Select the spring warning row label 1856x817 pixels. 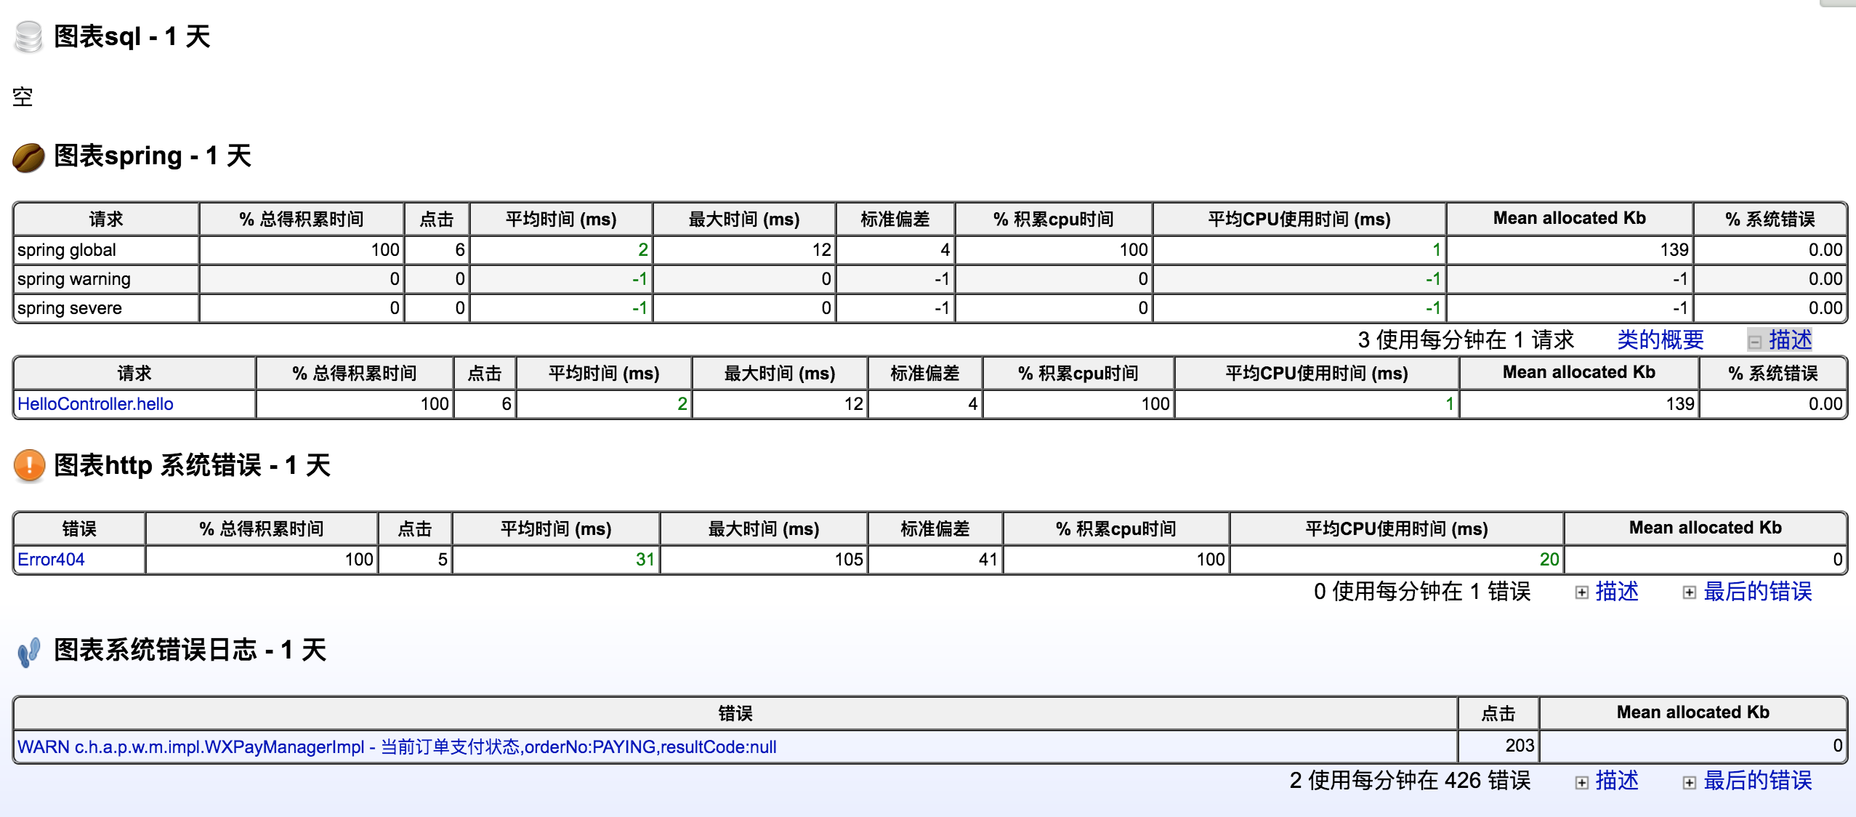[74, 279]
